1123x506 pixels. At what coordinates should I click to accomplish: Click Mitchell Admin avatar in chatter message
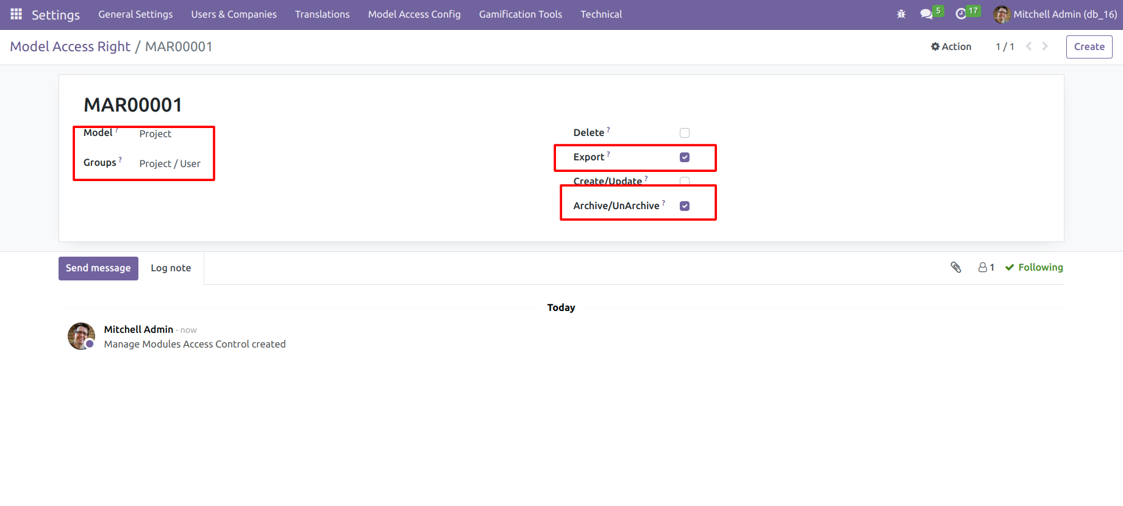(x=81, y=337)
